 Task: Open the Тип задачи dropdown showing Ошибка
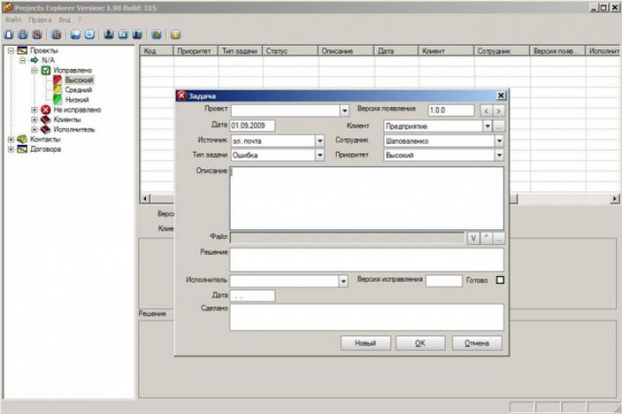tap(320, 155)
